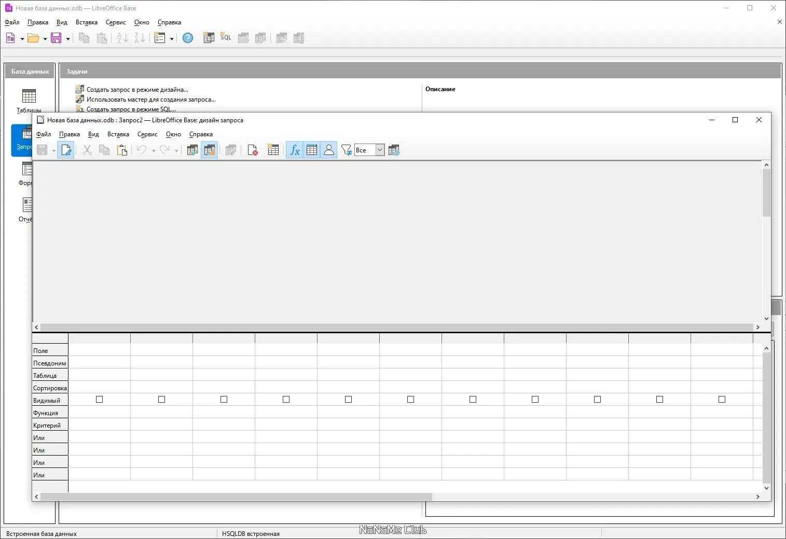Open the Вставка menu in query window

(x=118, y=134)
